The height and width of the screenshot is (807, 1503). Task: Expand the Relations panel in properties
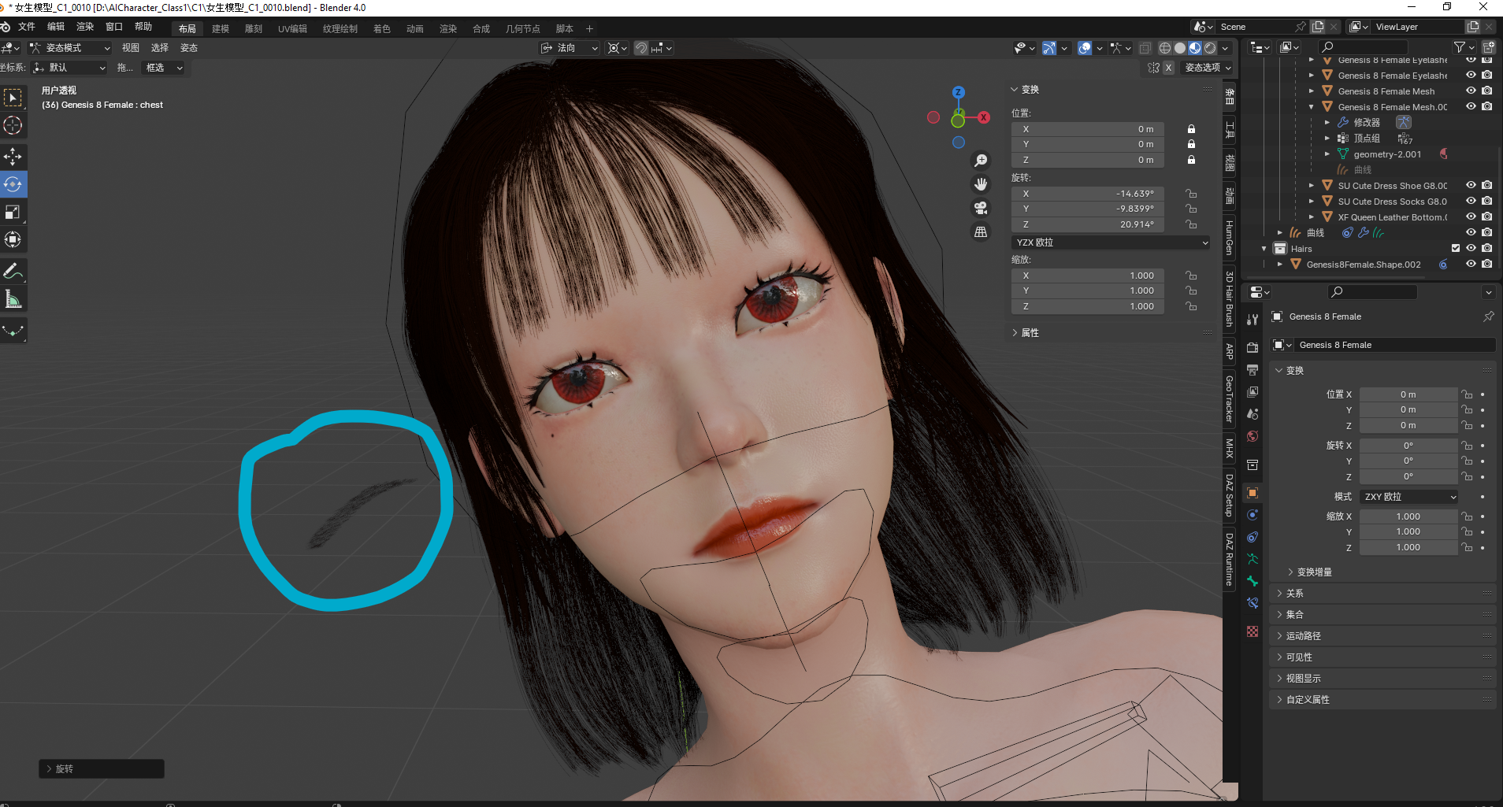pos(1382,593)
